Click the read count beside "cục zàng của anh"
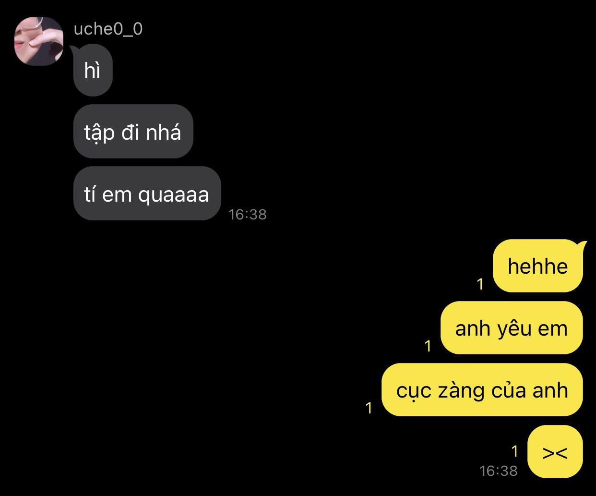 [369, 408]
